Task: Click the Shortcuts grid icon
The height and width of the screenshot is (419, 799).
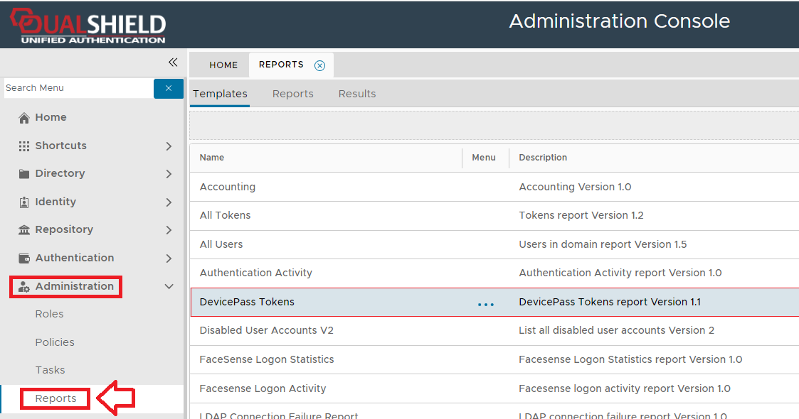Action: tap(24, 146)
